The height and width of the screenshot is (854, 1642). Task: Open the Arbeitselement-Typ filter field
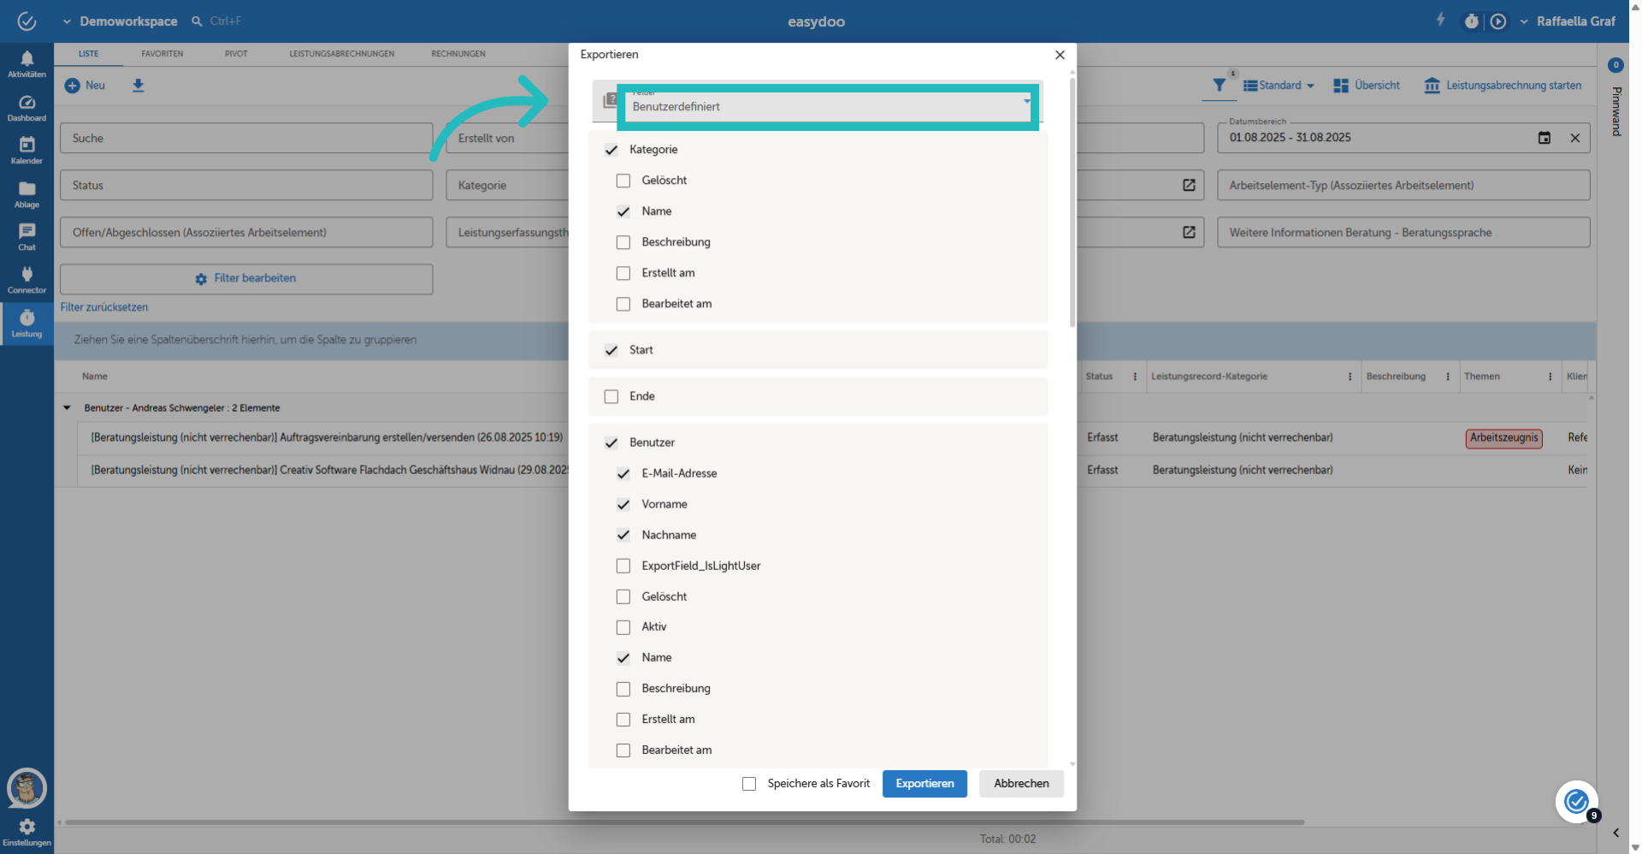point(1403,185)
